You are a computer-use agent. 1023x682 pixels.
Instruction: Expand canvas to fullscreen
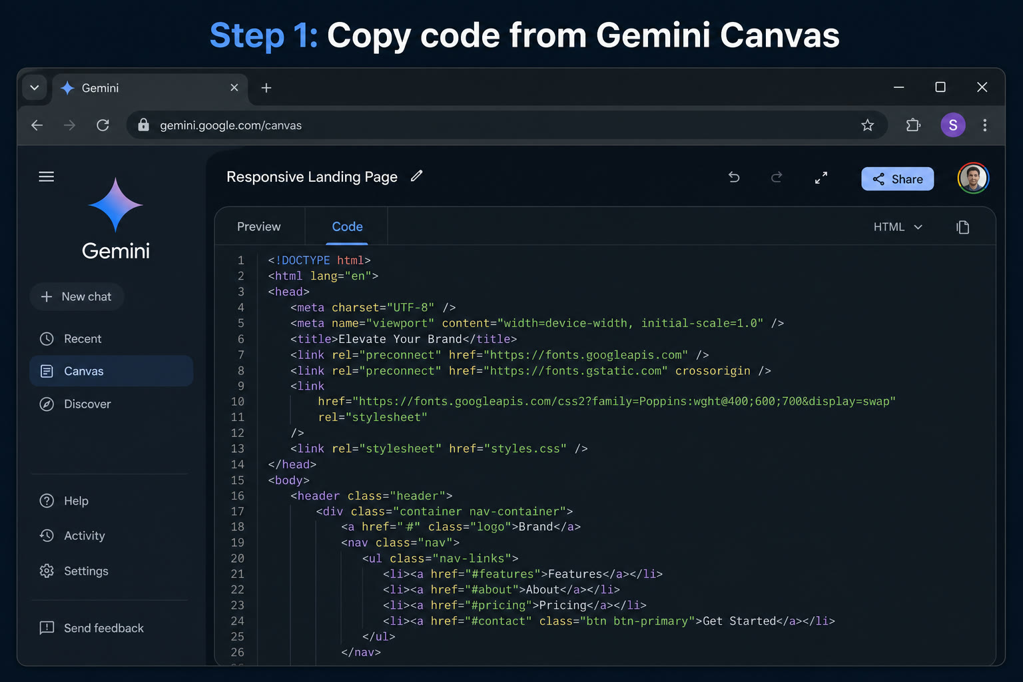pos(821,178)
